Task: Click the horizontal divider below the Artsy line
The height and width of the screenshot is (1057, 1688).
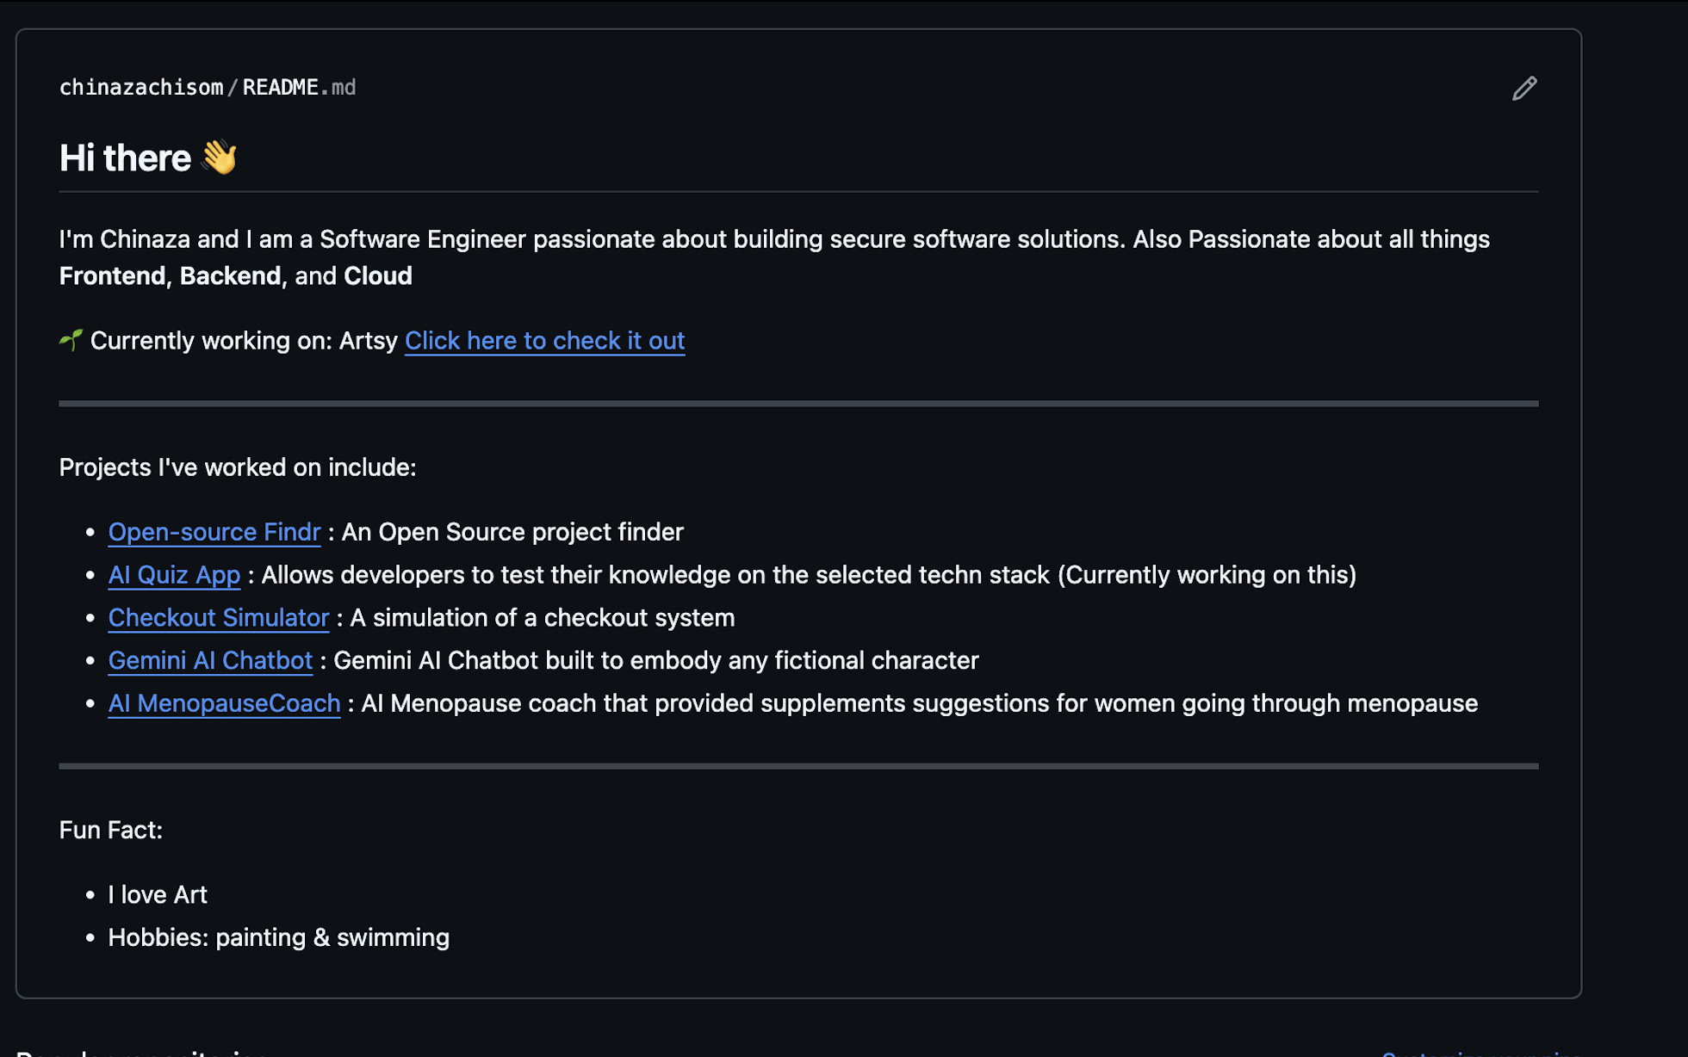Action: [797, 403]
